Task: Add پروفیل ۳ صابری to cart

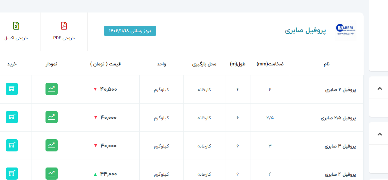Action: click(x=12, y=145)
